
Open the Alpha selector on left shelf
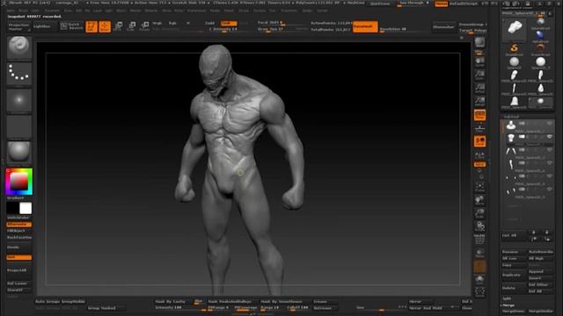click(x=19, y=100)
